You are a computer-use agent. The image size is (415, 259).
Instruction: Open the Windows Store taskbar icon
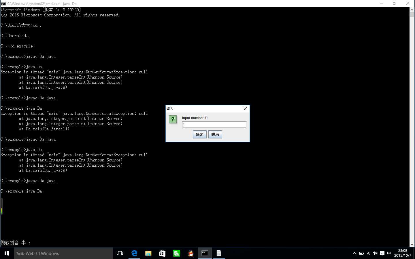point(162,253)
